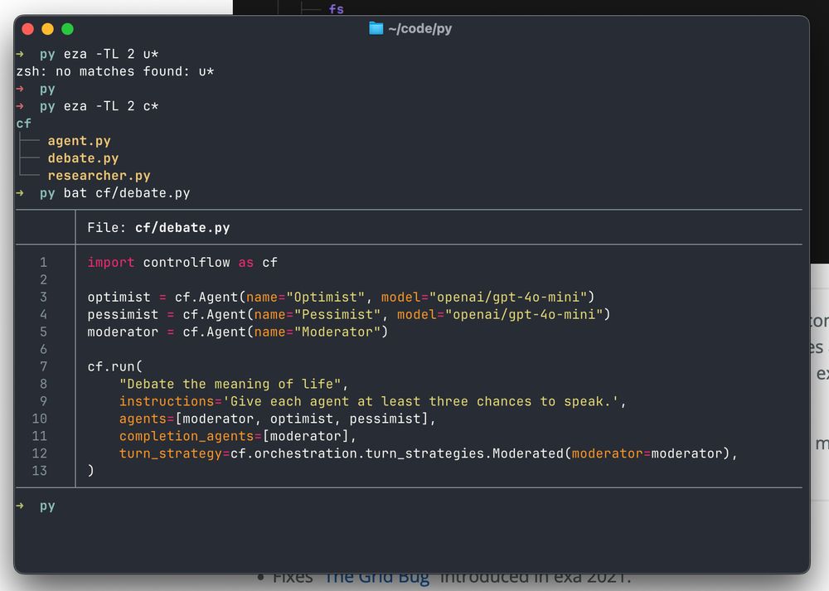Click the final empty py prompt
829x591 pixels.
47,506
